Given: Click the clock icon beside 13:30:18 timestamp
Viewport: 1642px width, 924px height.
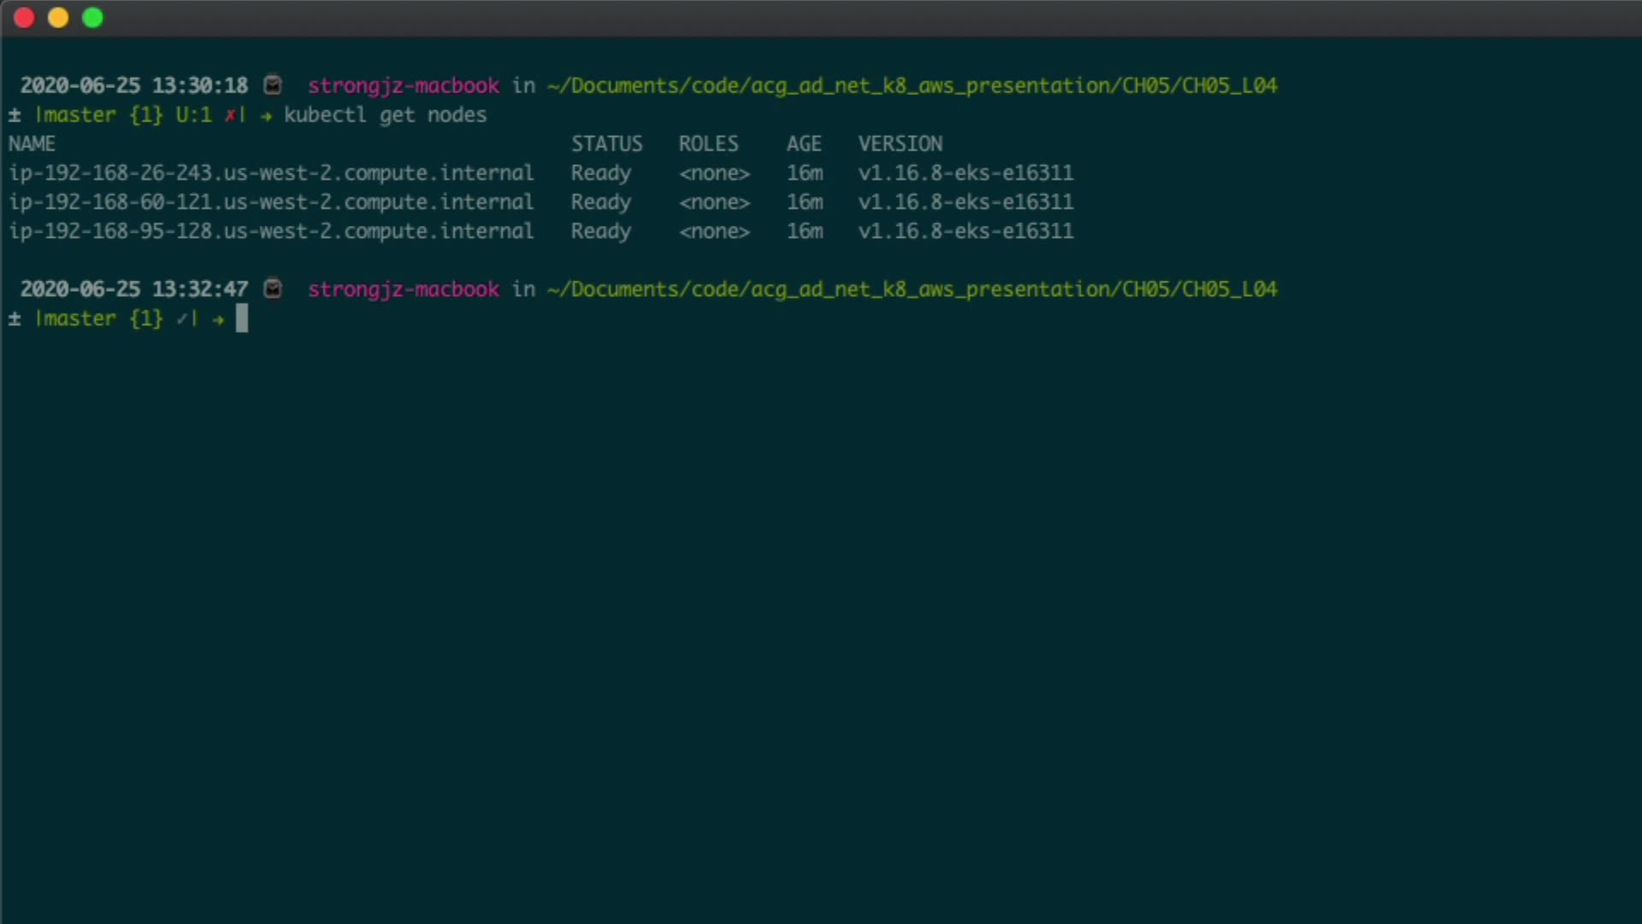Looking at the screenshot, I should 273,86.
